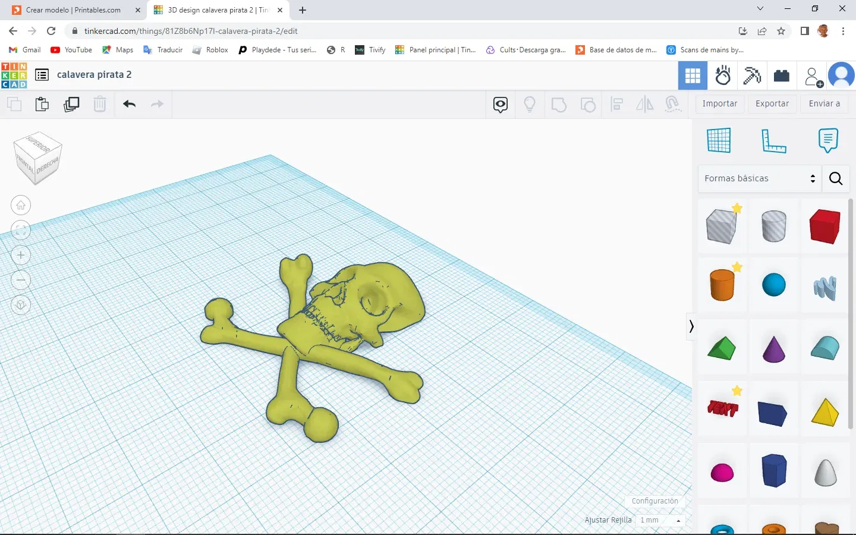Toggle show all hidden objects lightbulb
This screenshot has height=535, width=856.
click(530, 105)
